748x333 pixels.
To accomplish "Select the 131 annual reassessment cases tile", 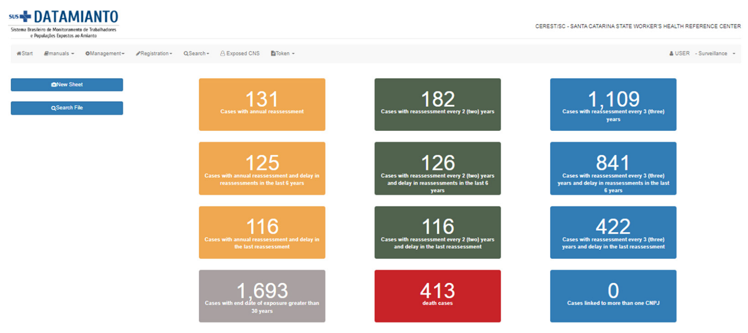I will tap(262, 105).
